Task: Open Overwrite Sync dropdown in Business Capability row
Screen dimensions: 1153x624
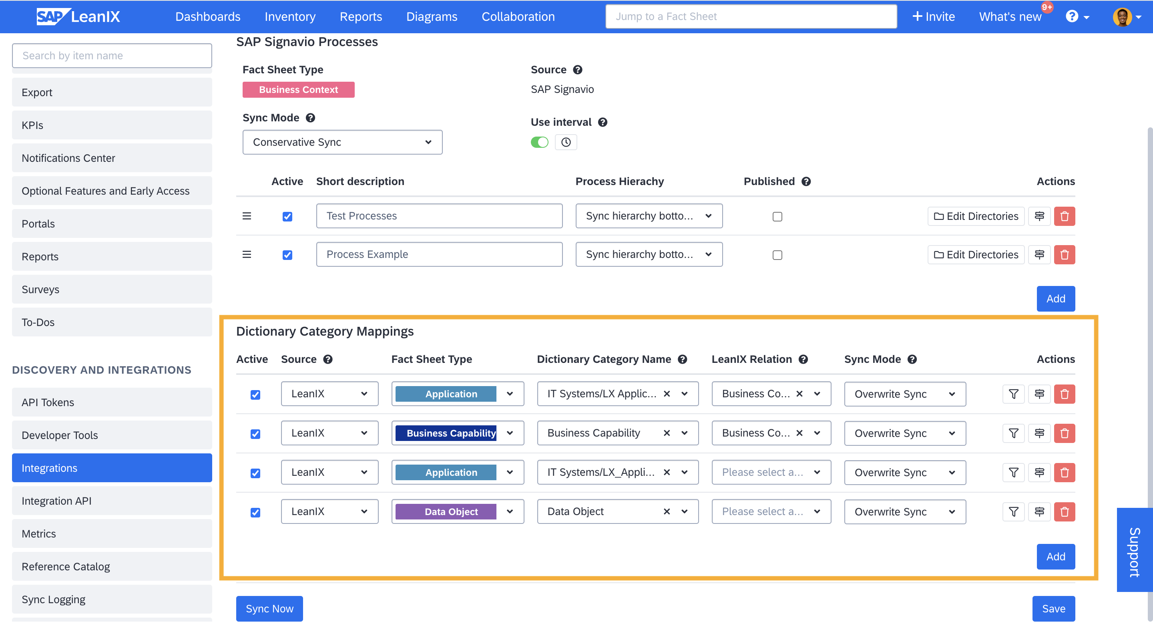Action: [x=905, y=433]
